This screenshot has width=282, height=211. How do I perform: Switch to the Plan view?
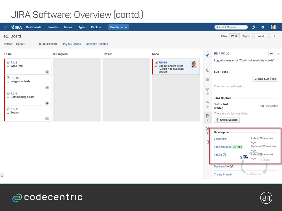pyautogui.click(x=224, y=36)
